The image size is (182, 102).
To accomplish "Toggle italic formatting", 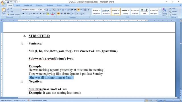I will point(26,14).
